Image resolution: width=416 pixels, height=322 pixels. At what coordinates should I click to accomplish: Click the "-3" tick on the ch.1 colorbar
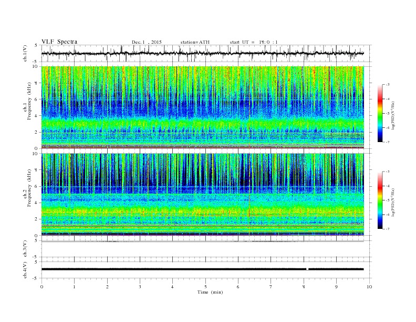pos(387,85)
